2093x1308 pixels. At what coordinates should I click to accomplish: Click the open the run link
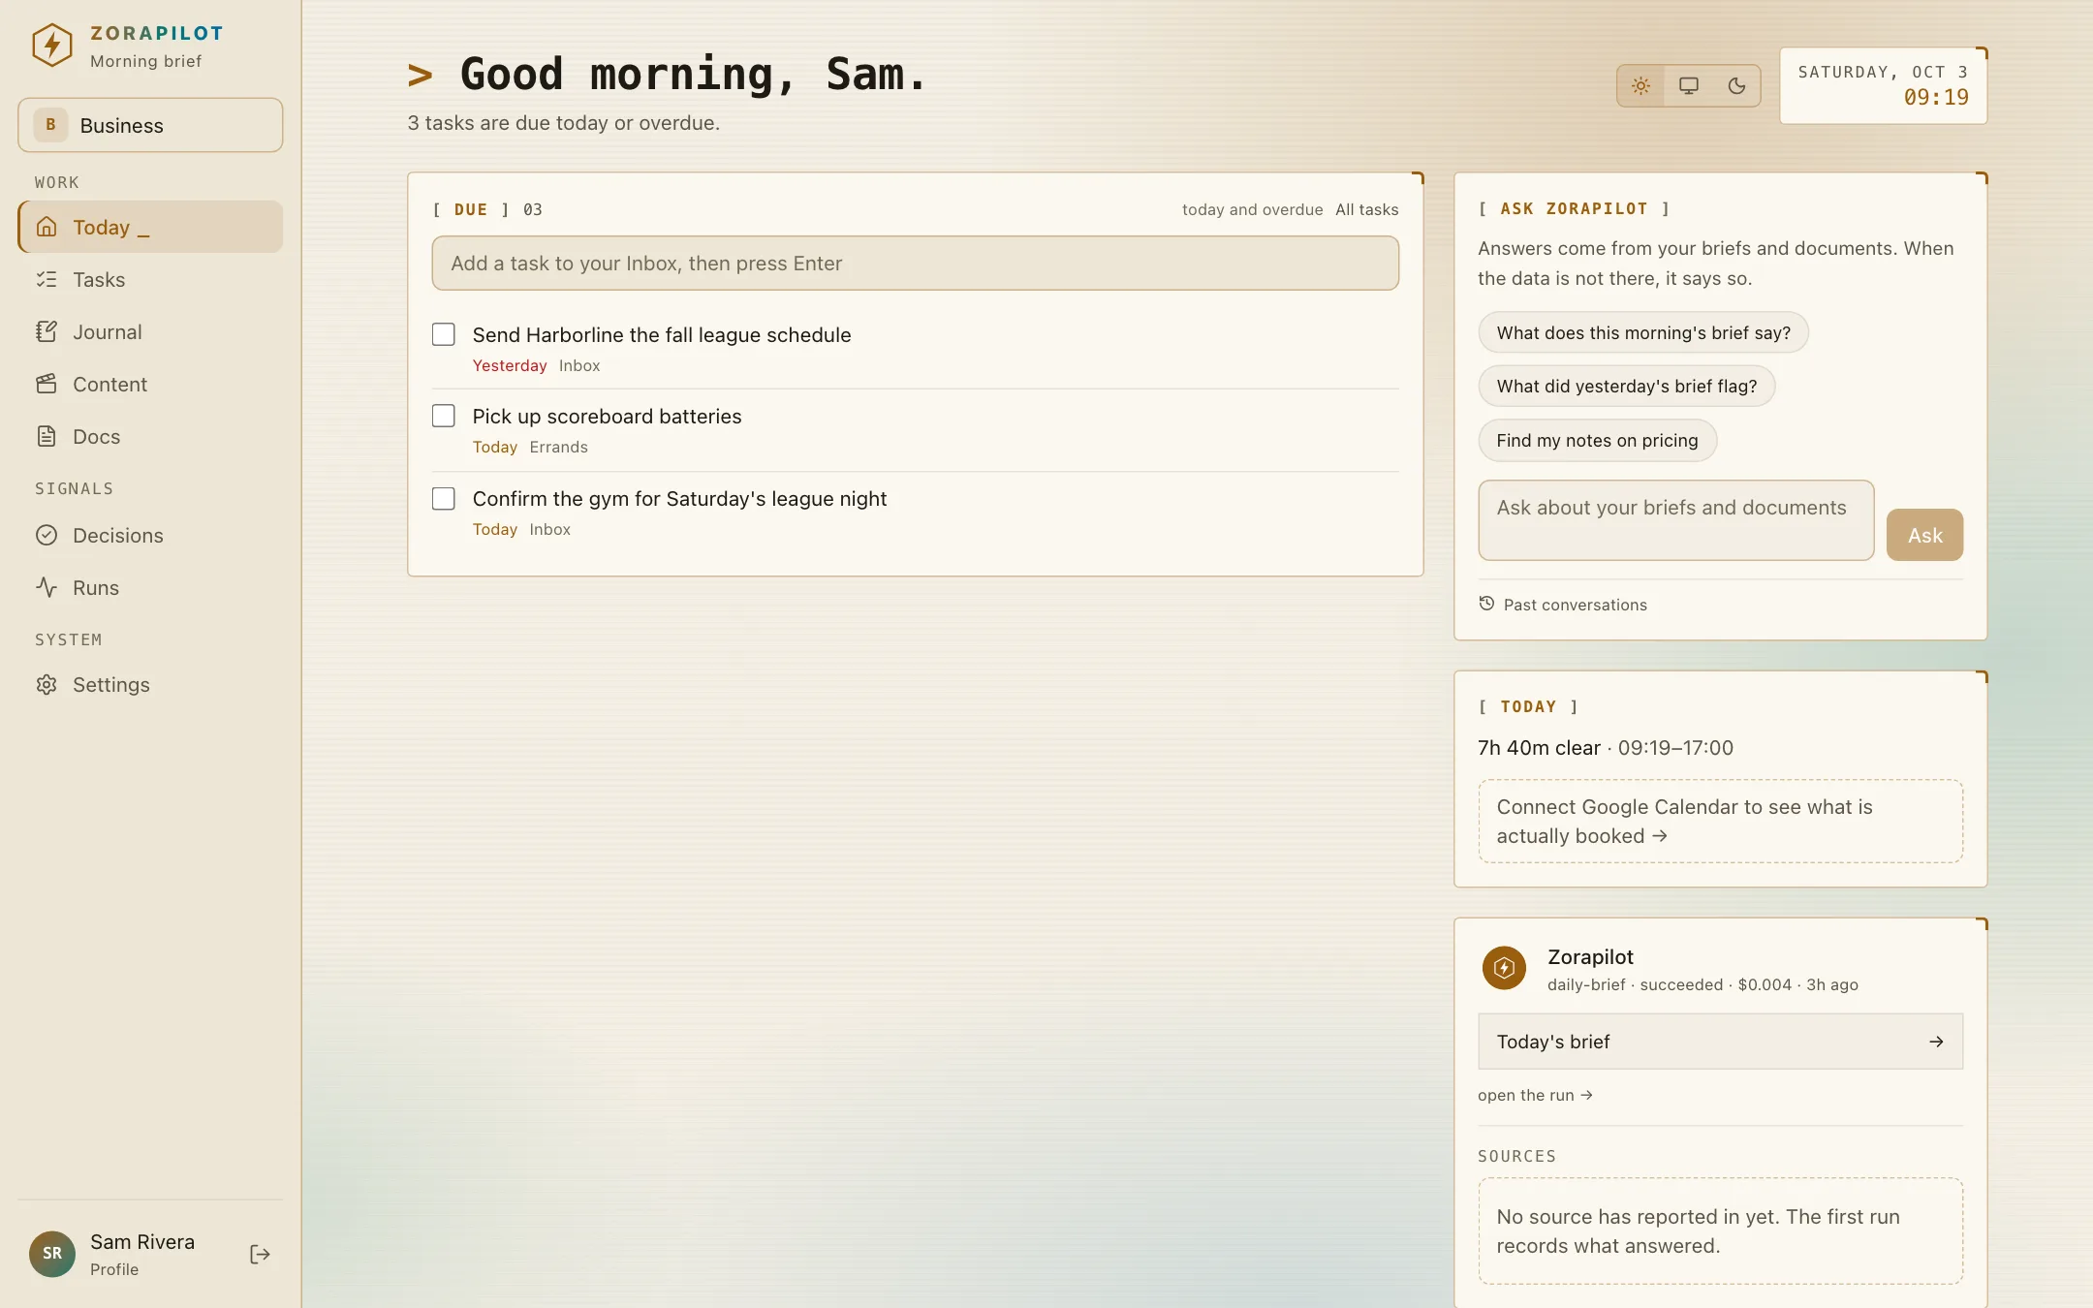[1535, 1095]
